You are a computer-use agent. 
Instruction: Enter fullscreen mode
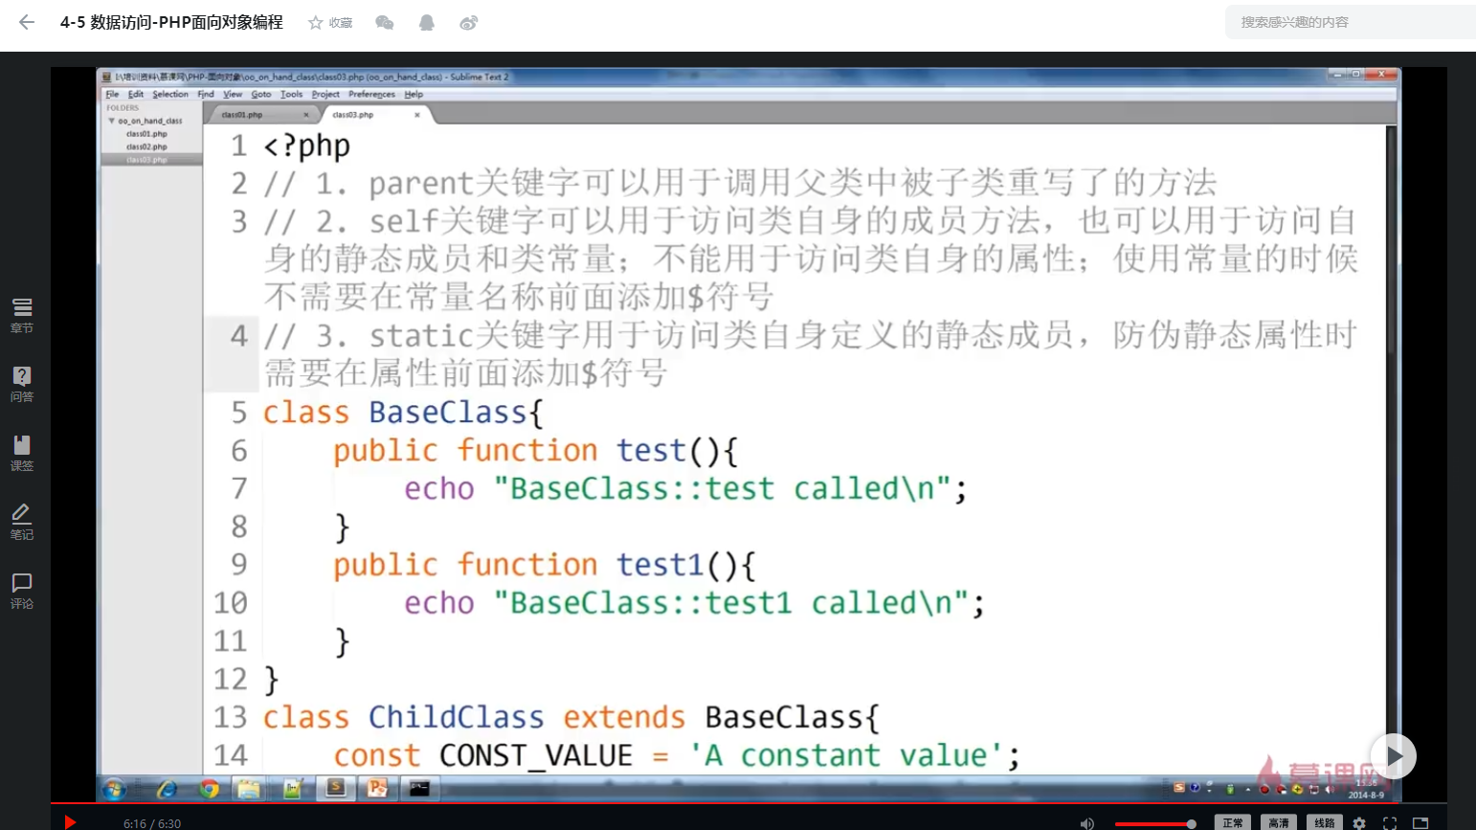click(1390, 823)
